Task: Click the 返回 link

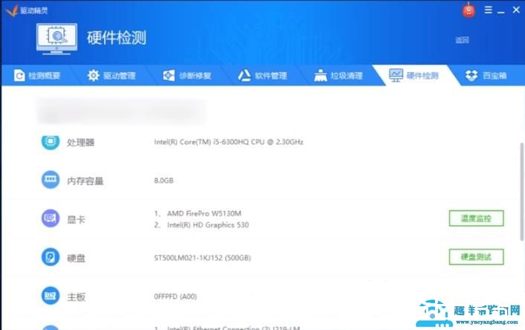Action: click(x=462, y=40)
